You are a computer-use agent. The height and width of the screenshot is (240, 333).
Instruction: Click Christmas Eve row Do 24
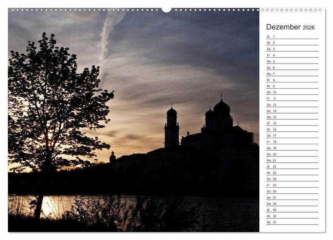[x=292, y=179]
